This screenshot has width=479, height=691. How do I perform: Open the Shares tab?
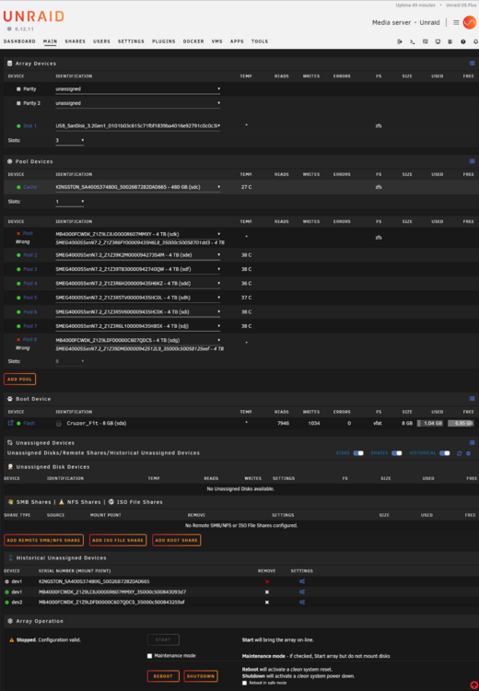tap(76, 41)
